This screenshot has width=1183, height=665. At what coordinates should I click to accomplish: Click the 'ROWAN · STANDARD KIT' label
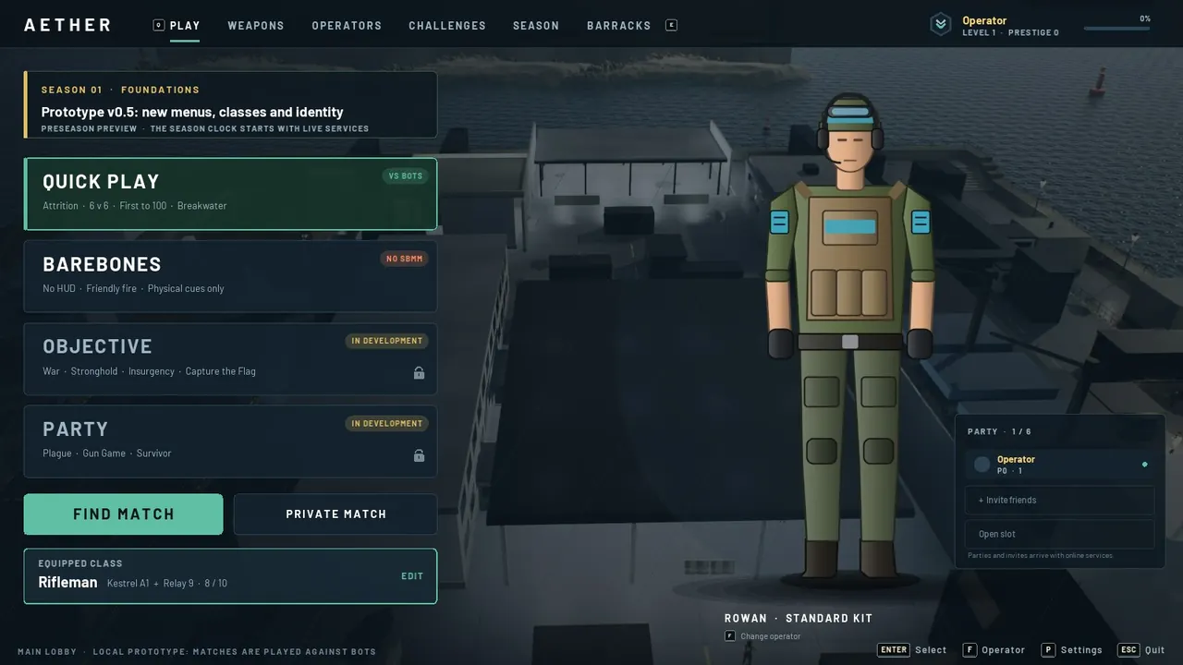click(x=799, y=619)
